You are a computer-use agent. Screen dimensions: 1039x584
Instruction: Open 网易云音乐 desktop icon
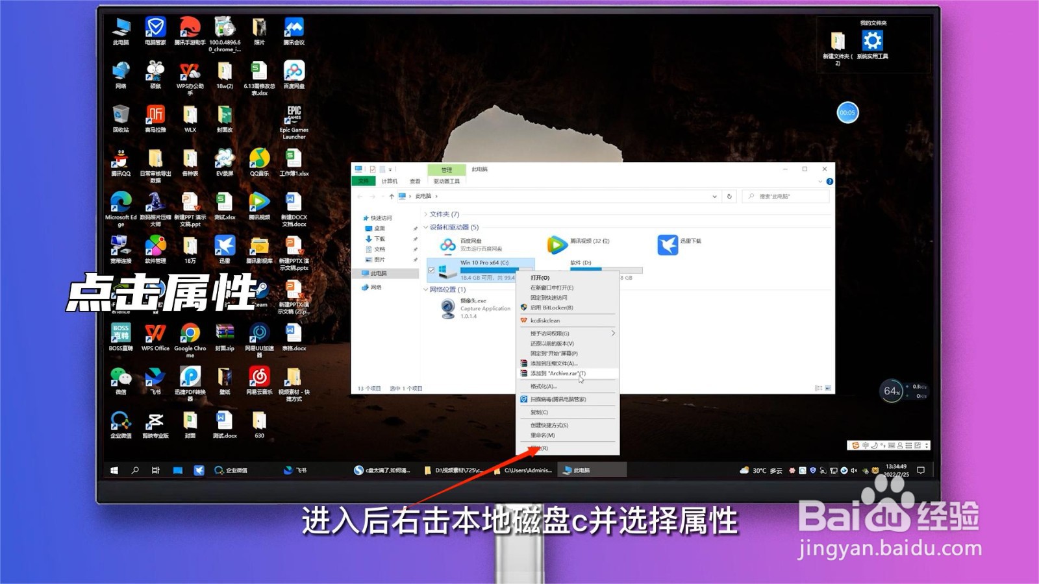pyautogui.click(x=259, y=380)
